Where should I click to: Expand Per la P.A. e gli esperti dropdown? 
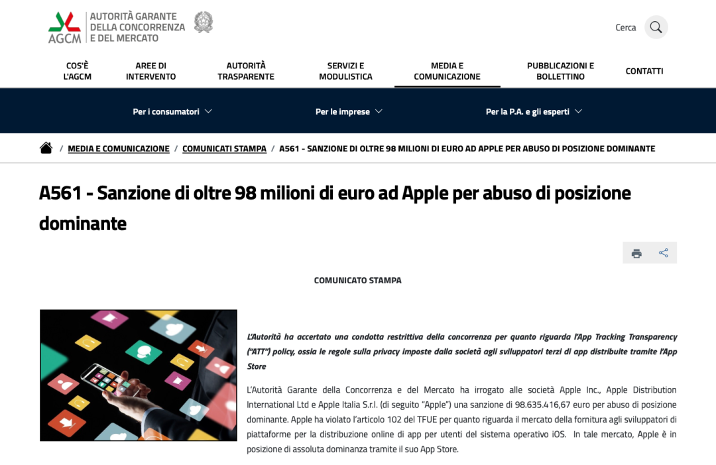click(x=534, y=111)
